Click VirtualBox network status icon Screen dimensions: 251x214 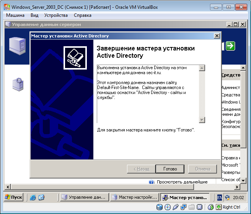click(183, 207)
